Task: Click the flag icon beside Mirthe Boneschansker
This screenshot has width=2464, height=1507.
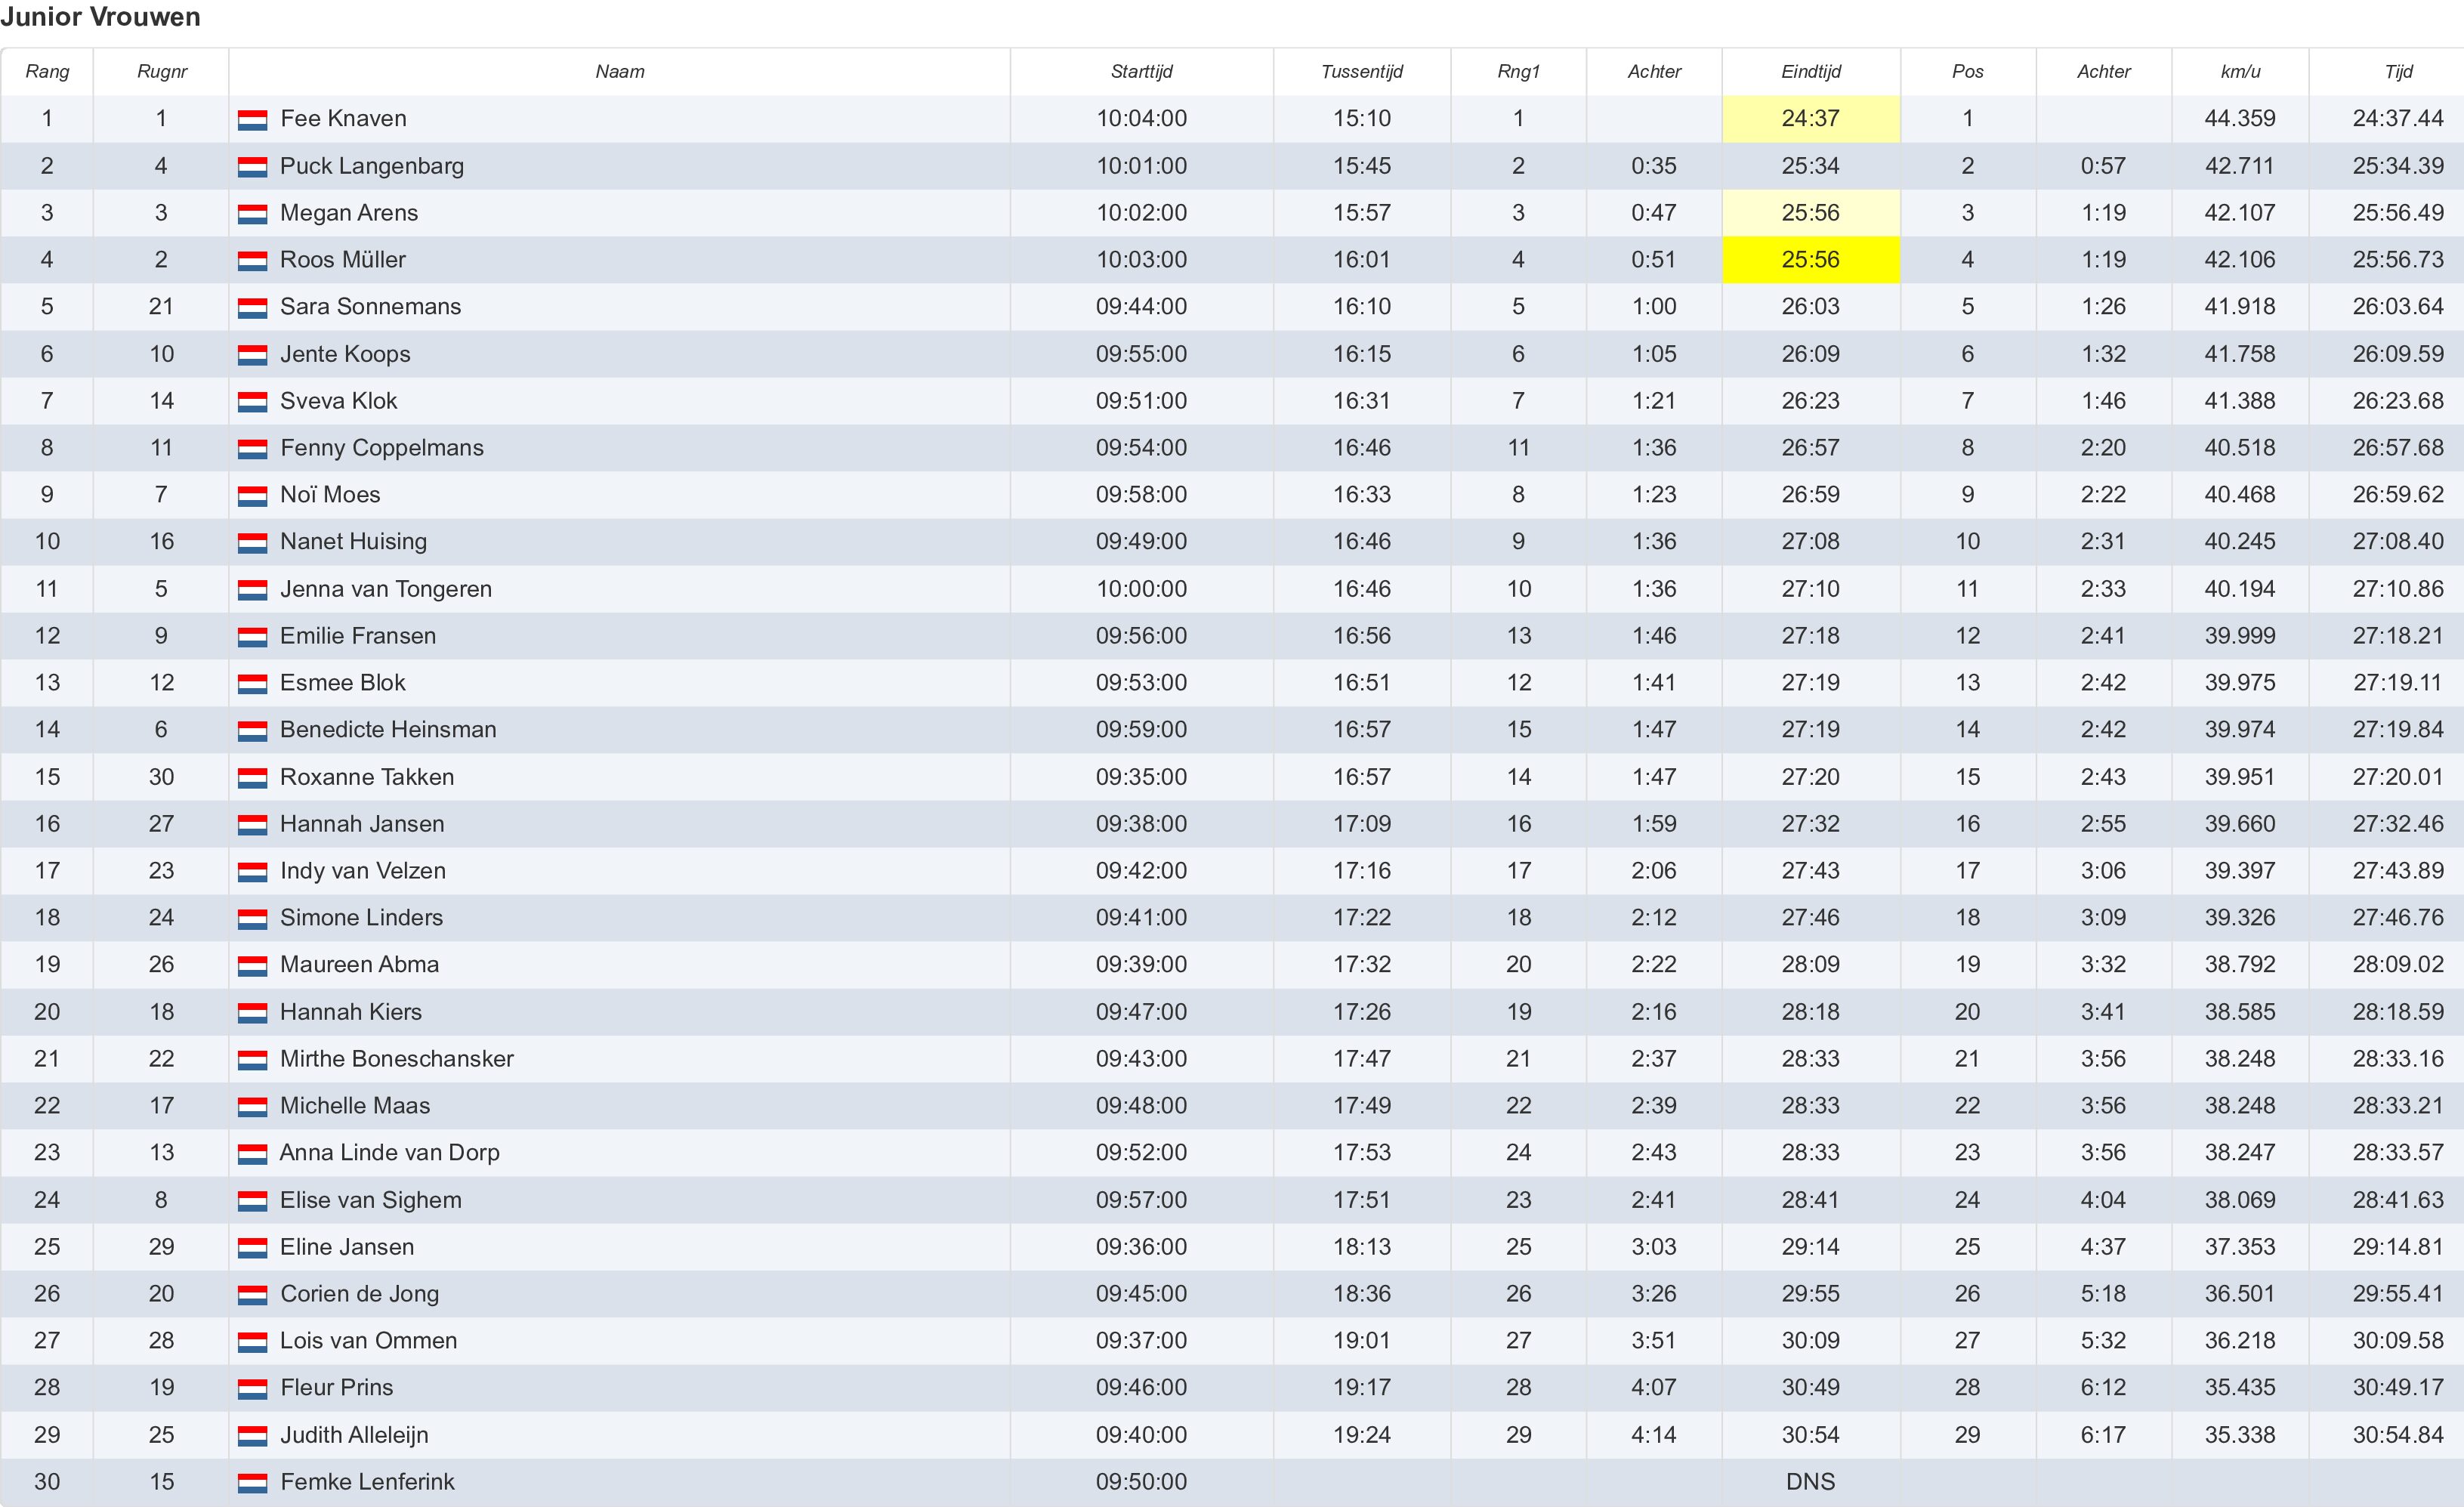Action: pyautogui.click(x=252, y=1060)
